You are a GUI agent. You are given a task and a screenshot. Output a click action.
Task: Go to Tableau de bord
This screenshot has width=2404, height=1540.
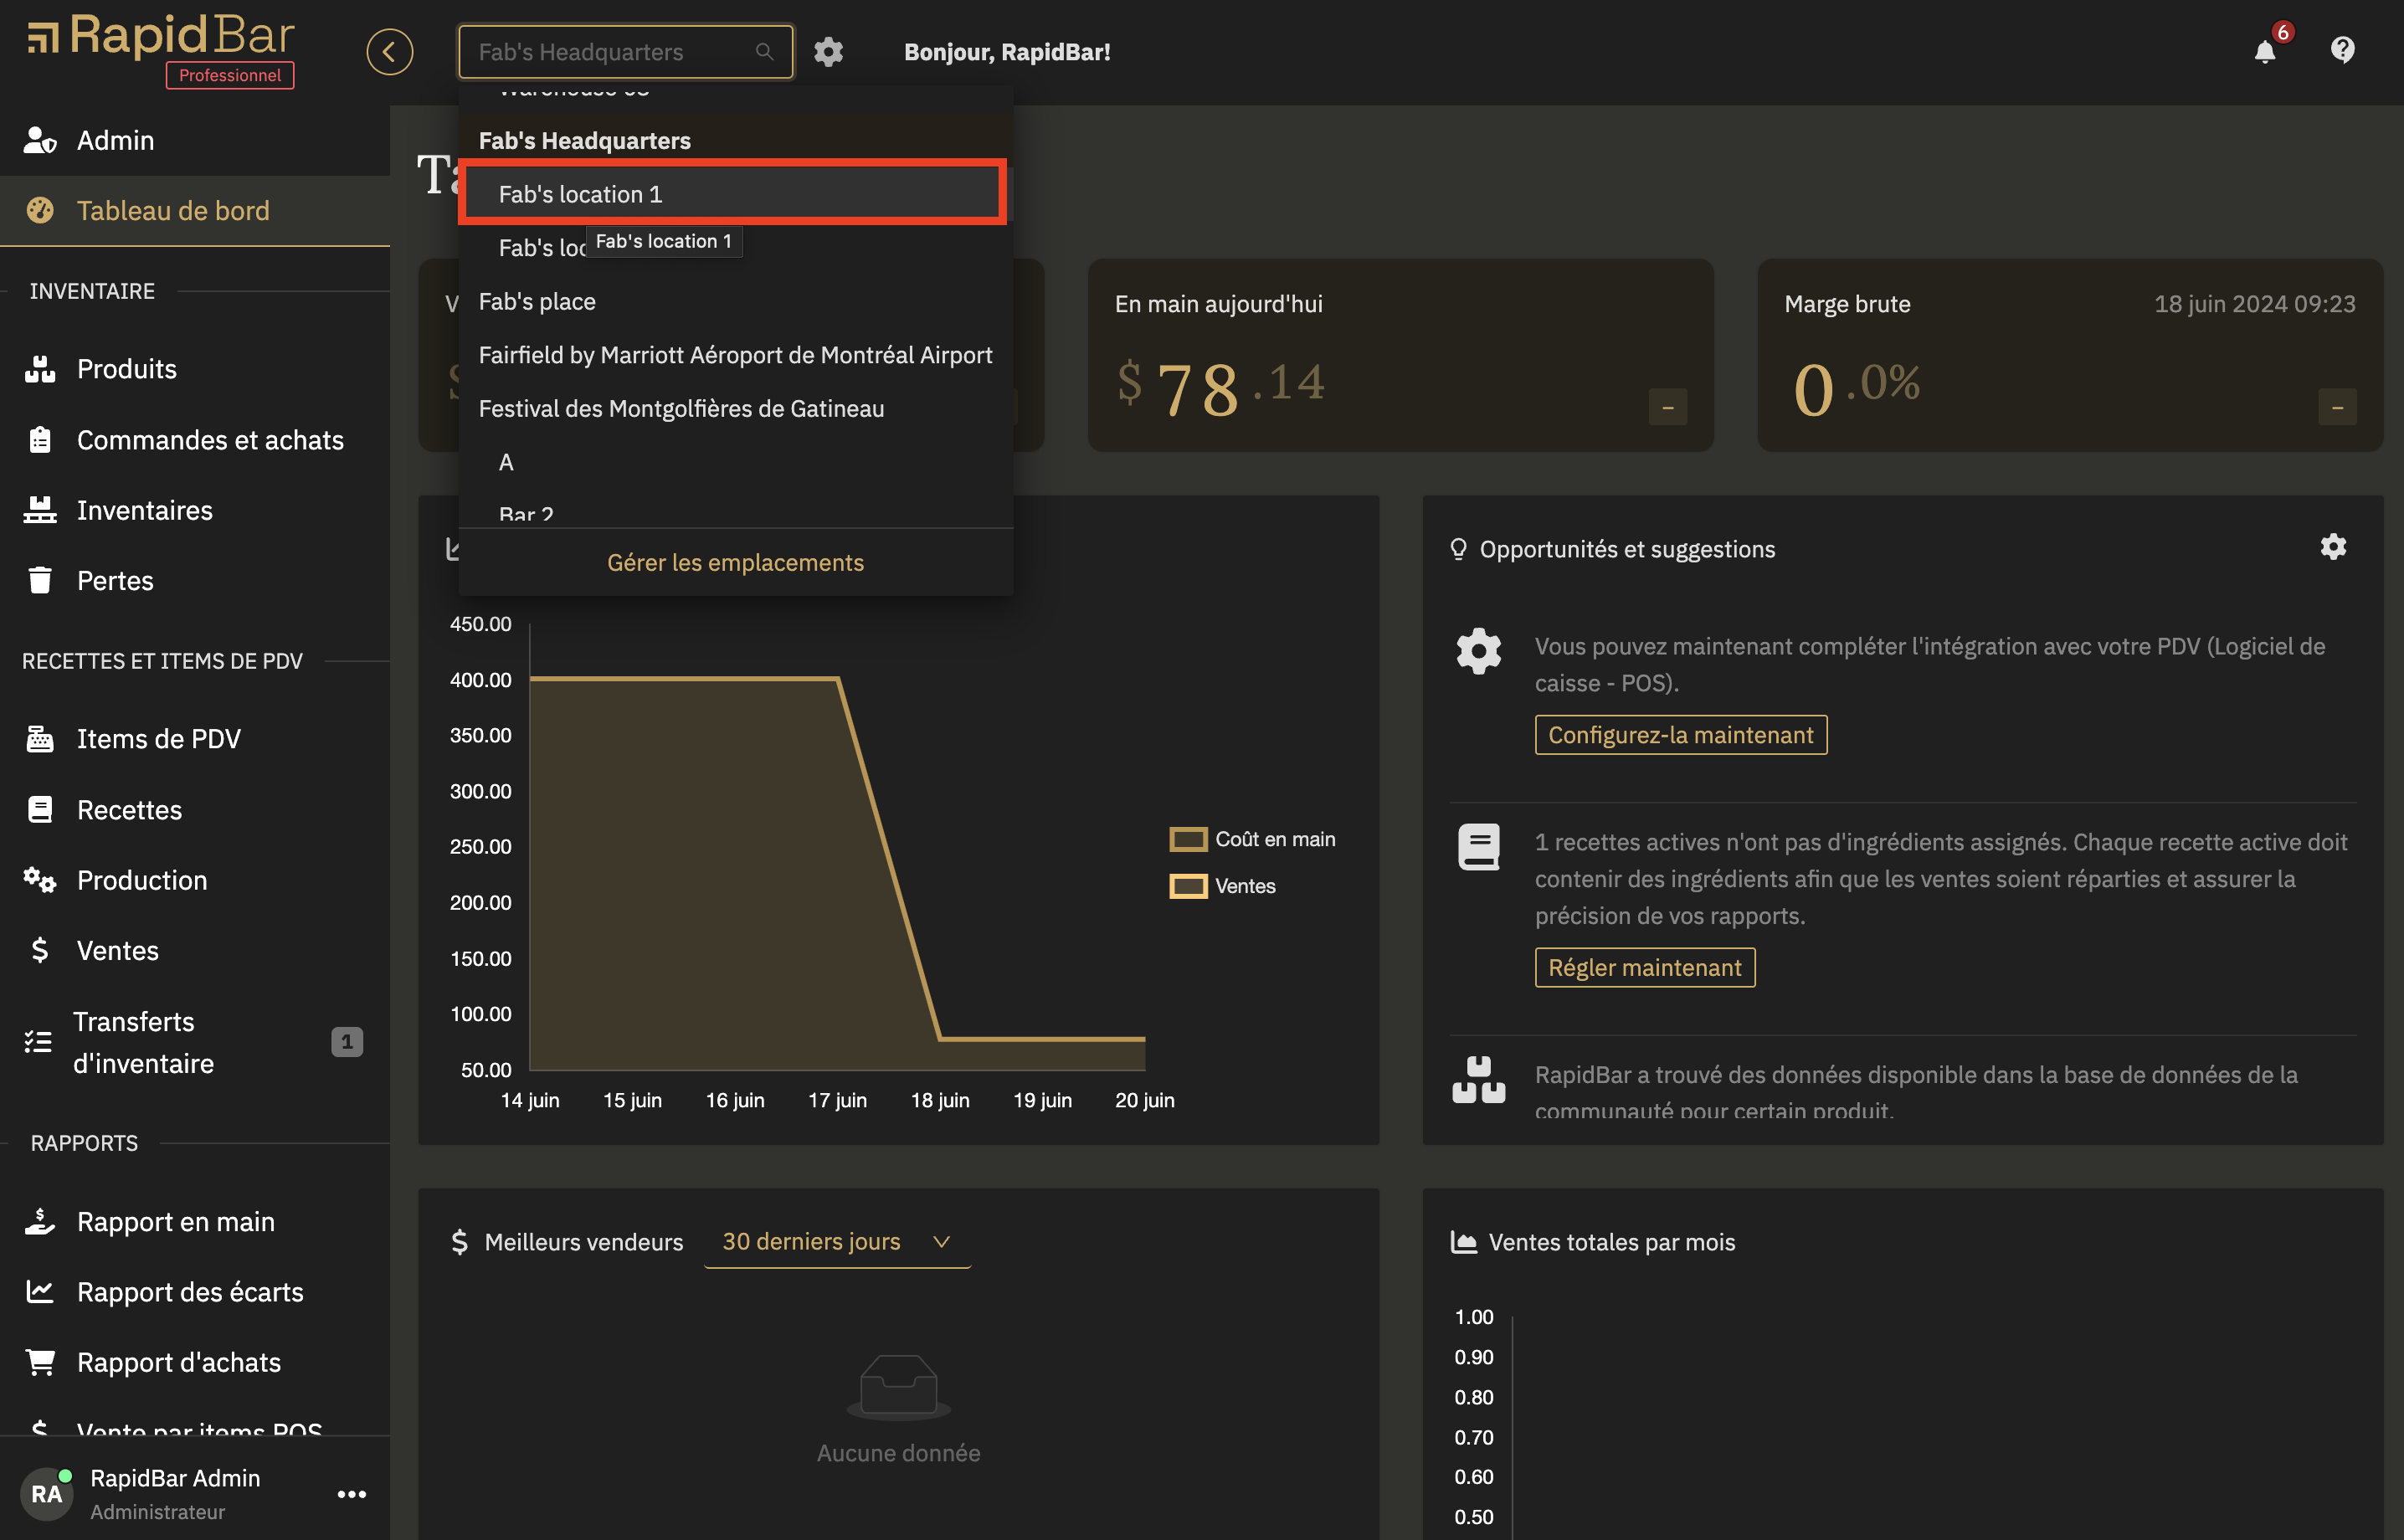tap(195, 210)
